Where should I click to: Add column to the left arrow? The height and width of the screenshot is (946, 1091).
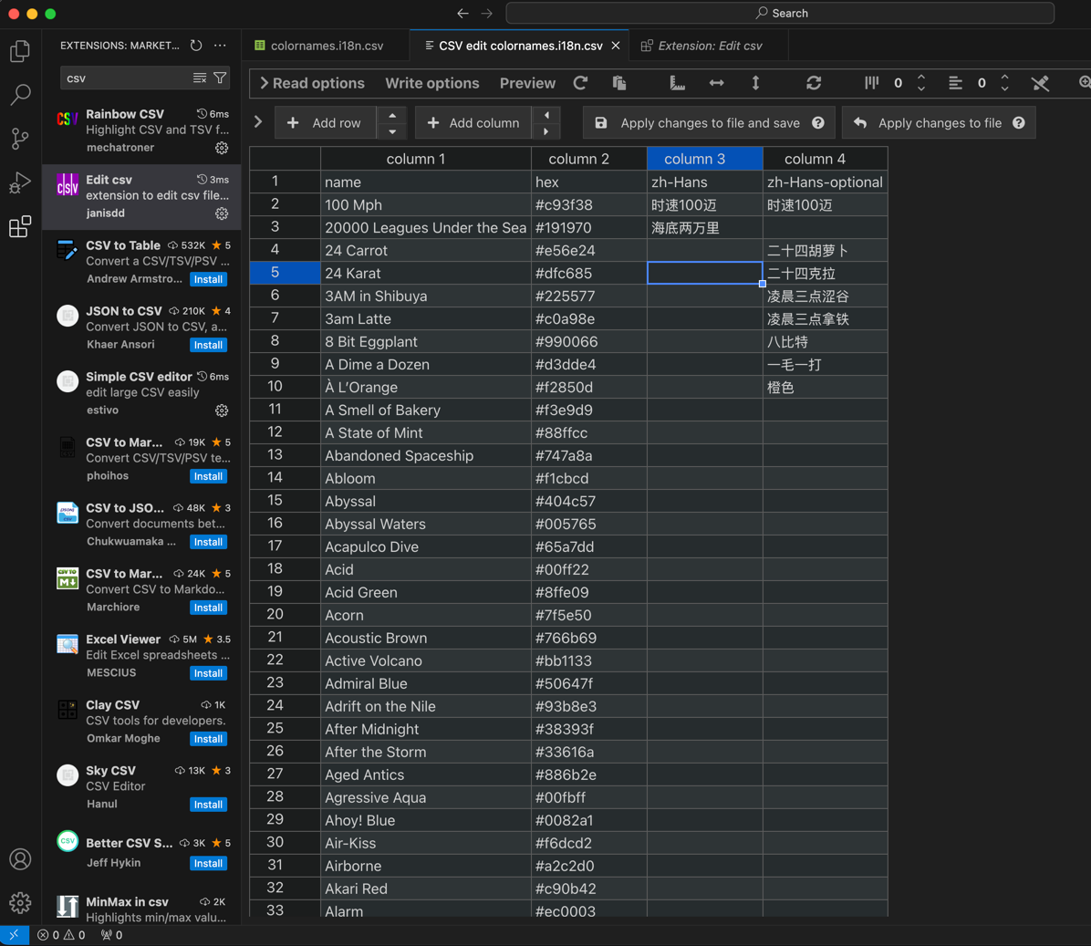[x=546, y=116]
